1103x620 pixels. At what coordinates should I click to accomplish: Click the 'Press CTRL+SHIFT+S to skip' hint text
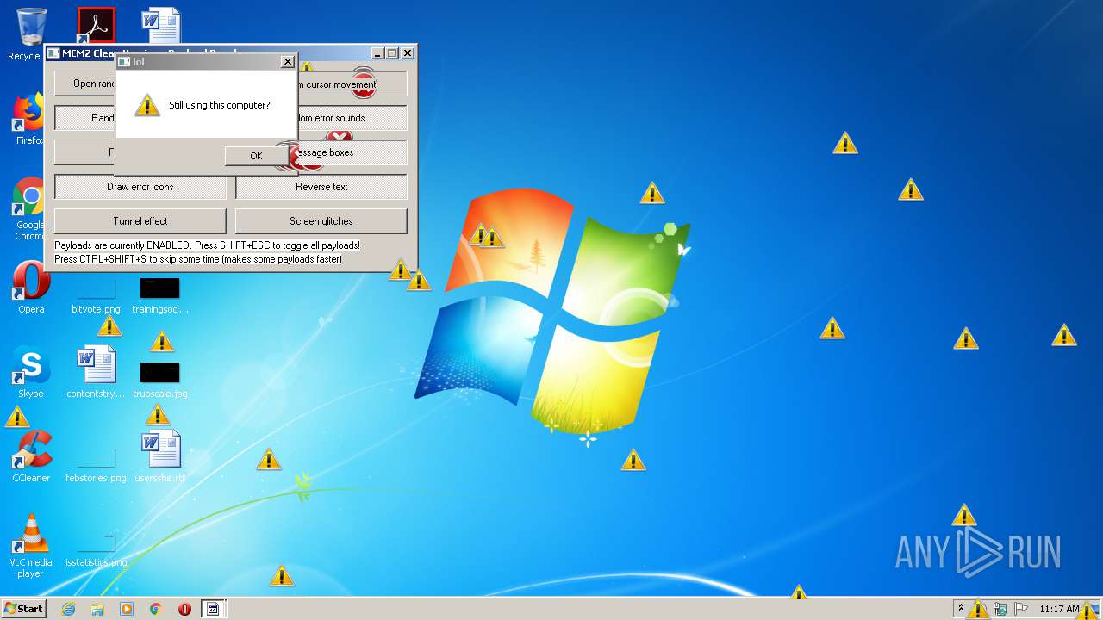(x=198, y=259)
